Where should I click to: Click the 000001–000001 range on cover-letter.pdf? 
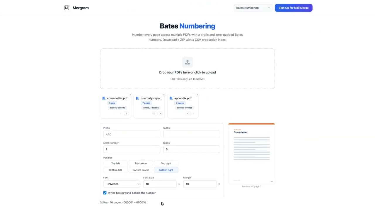(117, 108)
